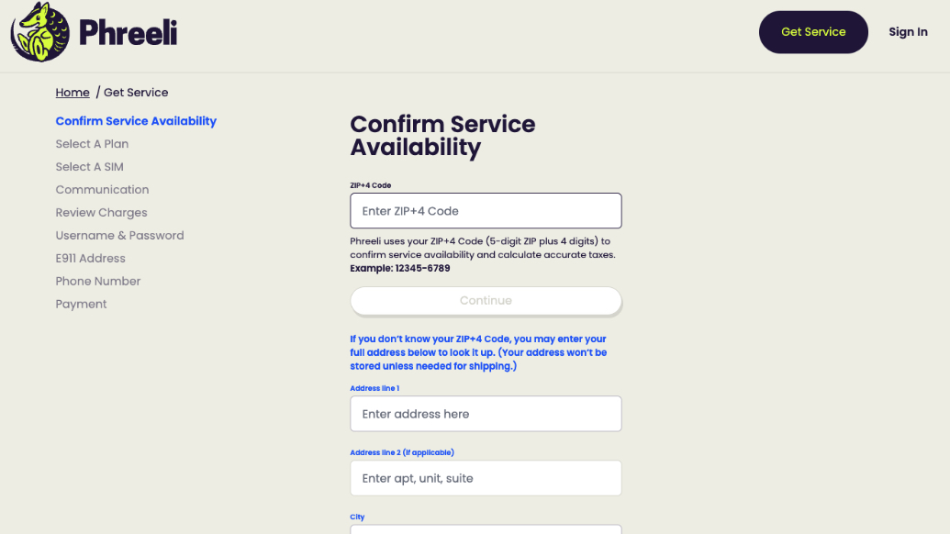Go to the Select A SIM step
Image resolution: width=950 pixels, height=534 pixels.
(89, 166)
